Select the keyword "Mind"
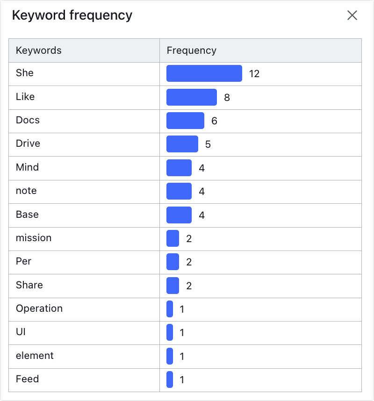374x401 pixels. (x=27, y=167)
